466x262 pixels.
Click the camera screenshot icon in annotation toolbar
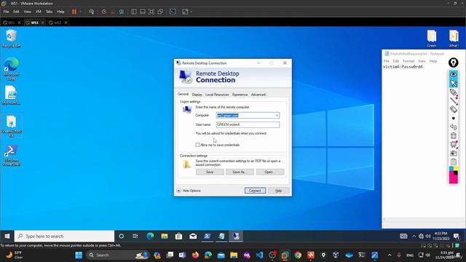pos(453,153)
